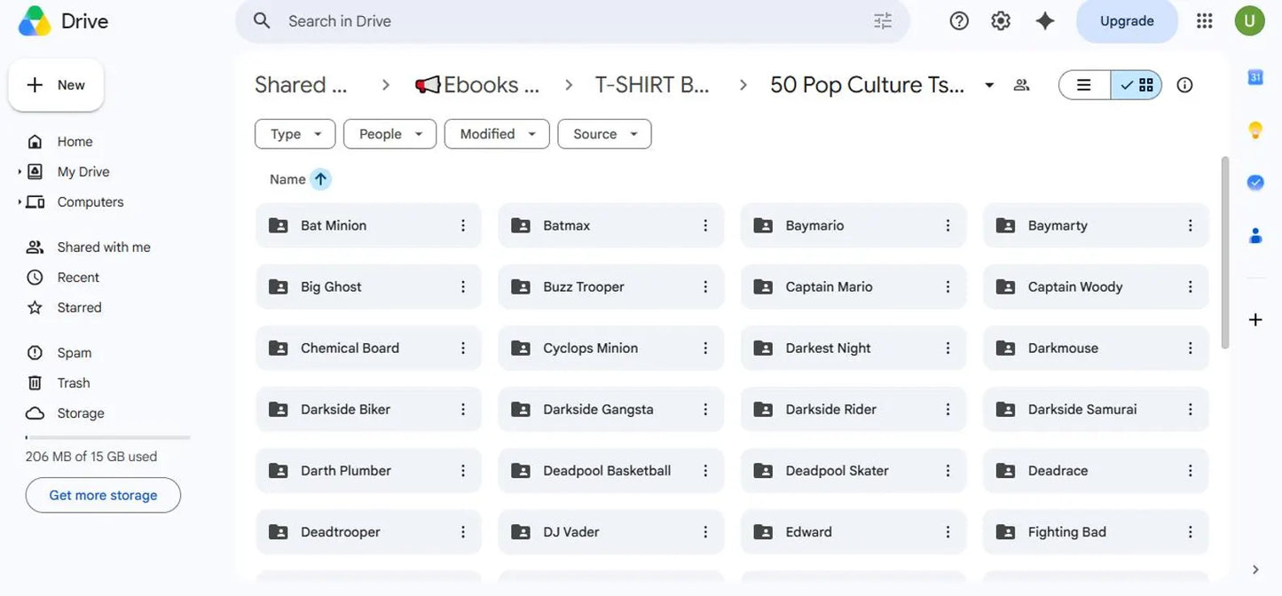
Task: Click the search magnifier icon
Action: pyautogui.click(x=262, y=20)
